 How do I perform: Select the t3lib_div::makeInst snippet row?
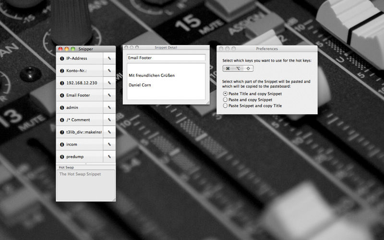pyautogui.click(x=80, y=132)
